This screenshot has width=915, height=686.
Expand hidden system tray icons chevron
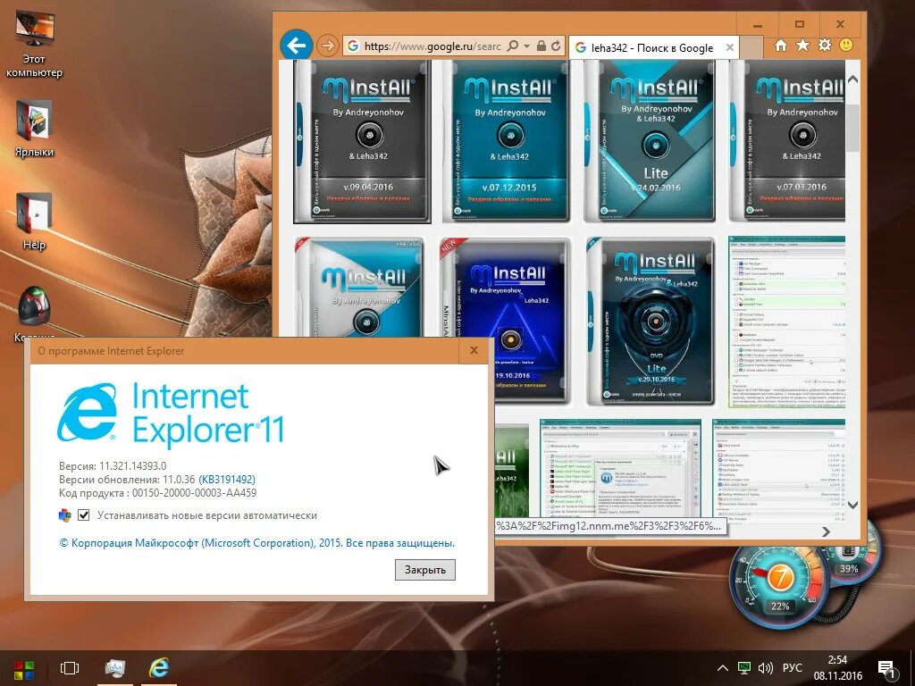722,668
